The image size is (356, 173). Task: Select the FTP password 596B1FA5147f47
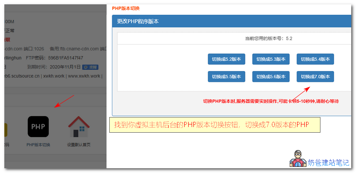pyautogui.click(x=65, y=58)
